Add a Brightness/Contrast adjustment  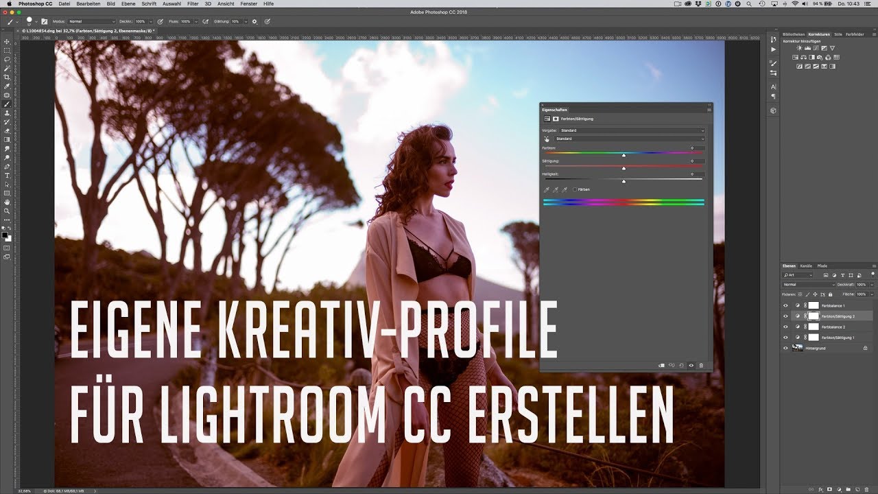799,48
